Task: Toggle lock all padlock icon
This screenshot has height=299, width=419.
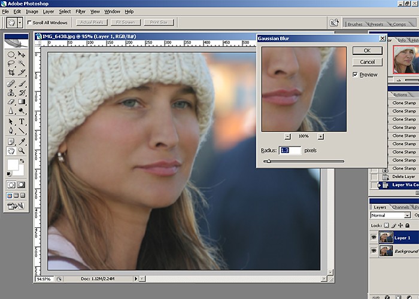Action: coord(407,225)
